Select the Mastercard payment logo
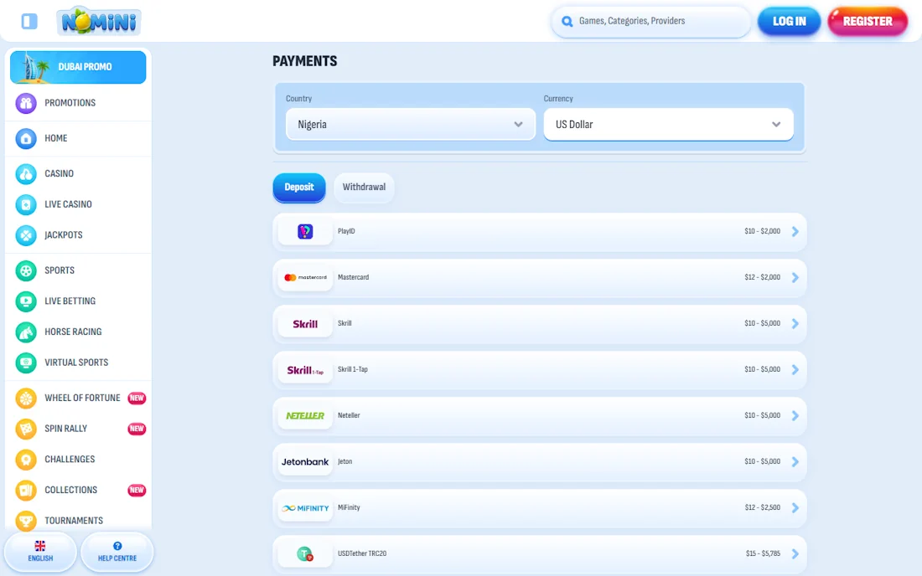922x576 pixels. click(304, 277)
